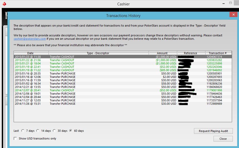The height and width of the screenshot is (148, 239).
Task: Sort transactions by Amount column header
Action: tap(162, 53)
